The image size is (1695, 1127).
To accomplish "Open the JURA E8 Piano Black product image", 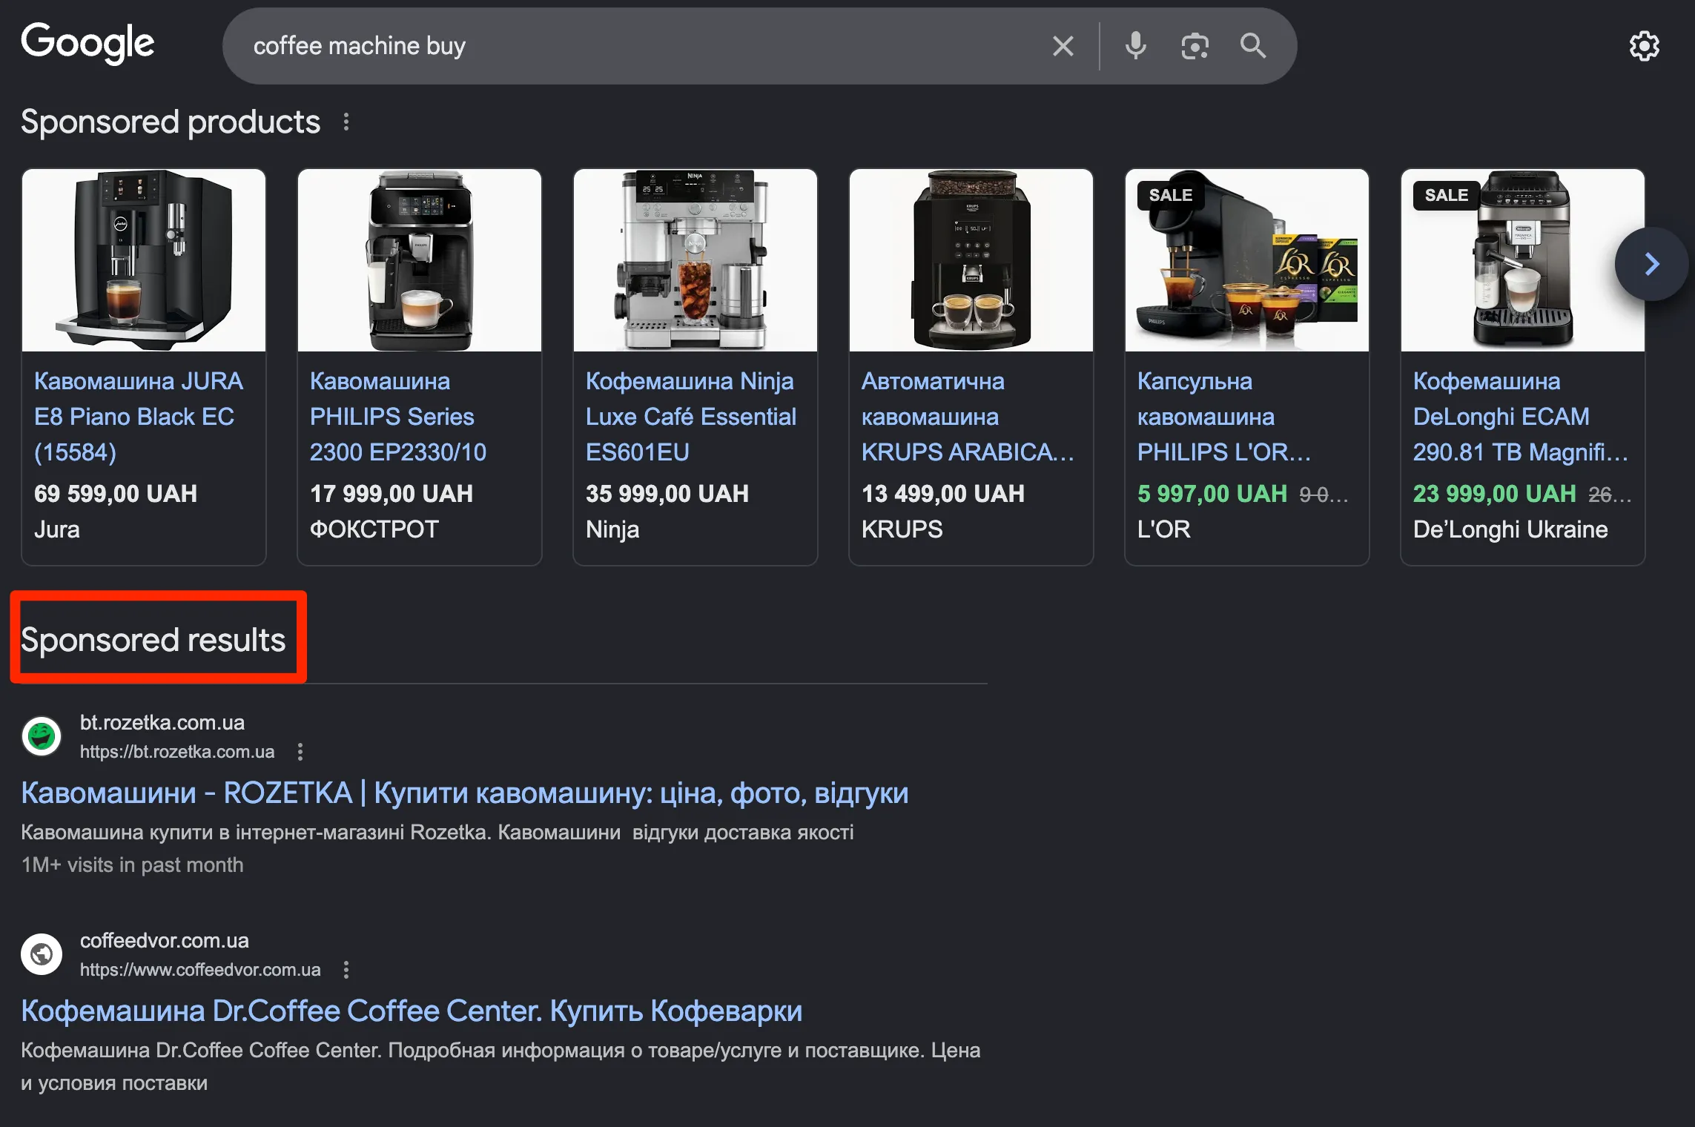I will [144, 260].
